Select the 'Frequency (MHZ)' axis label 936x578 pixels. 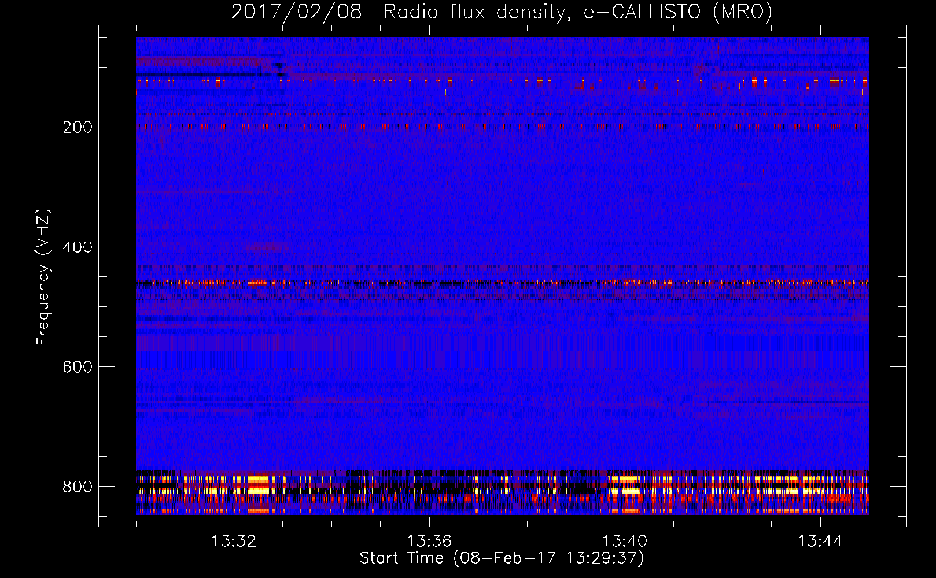coord(43,277)
